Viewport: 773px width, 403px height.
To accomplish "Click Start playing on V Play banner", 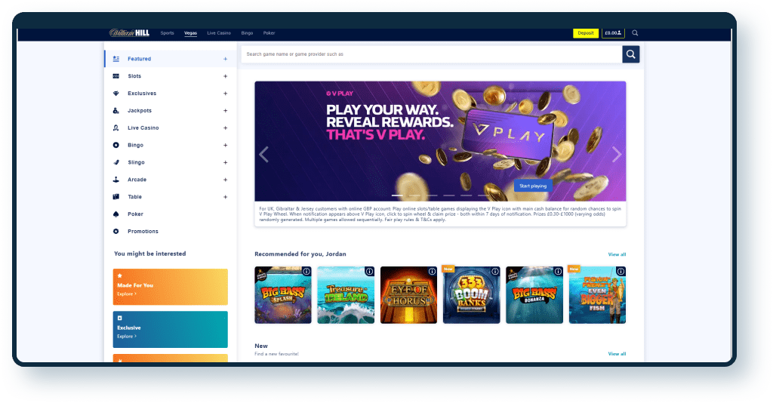I will click(x=533, y=186).
